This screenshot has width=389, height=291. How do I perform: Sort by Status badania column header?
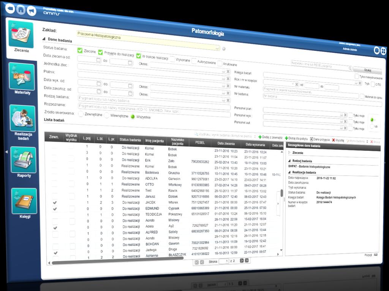(130, 140)
